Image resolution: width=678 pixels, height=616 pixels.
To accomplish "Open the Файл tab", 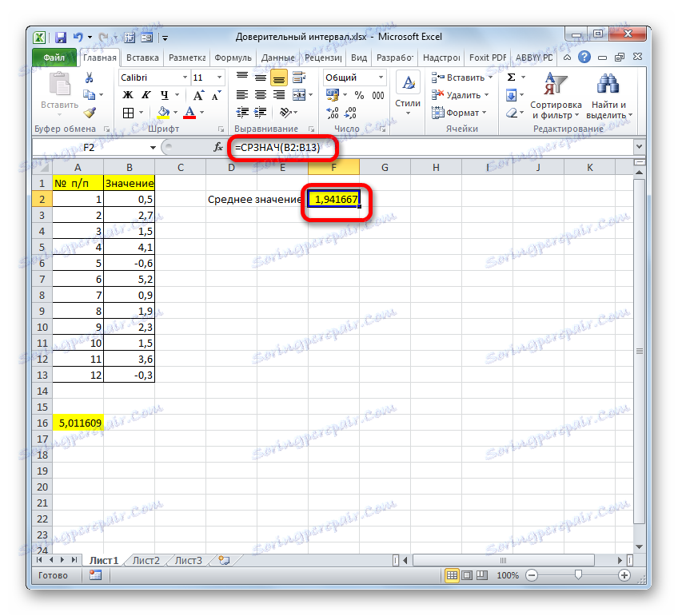I will [54, 58].
